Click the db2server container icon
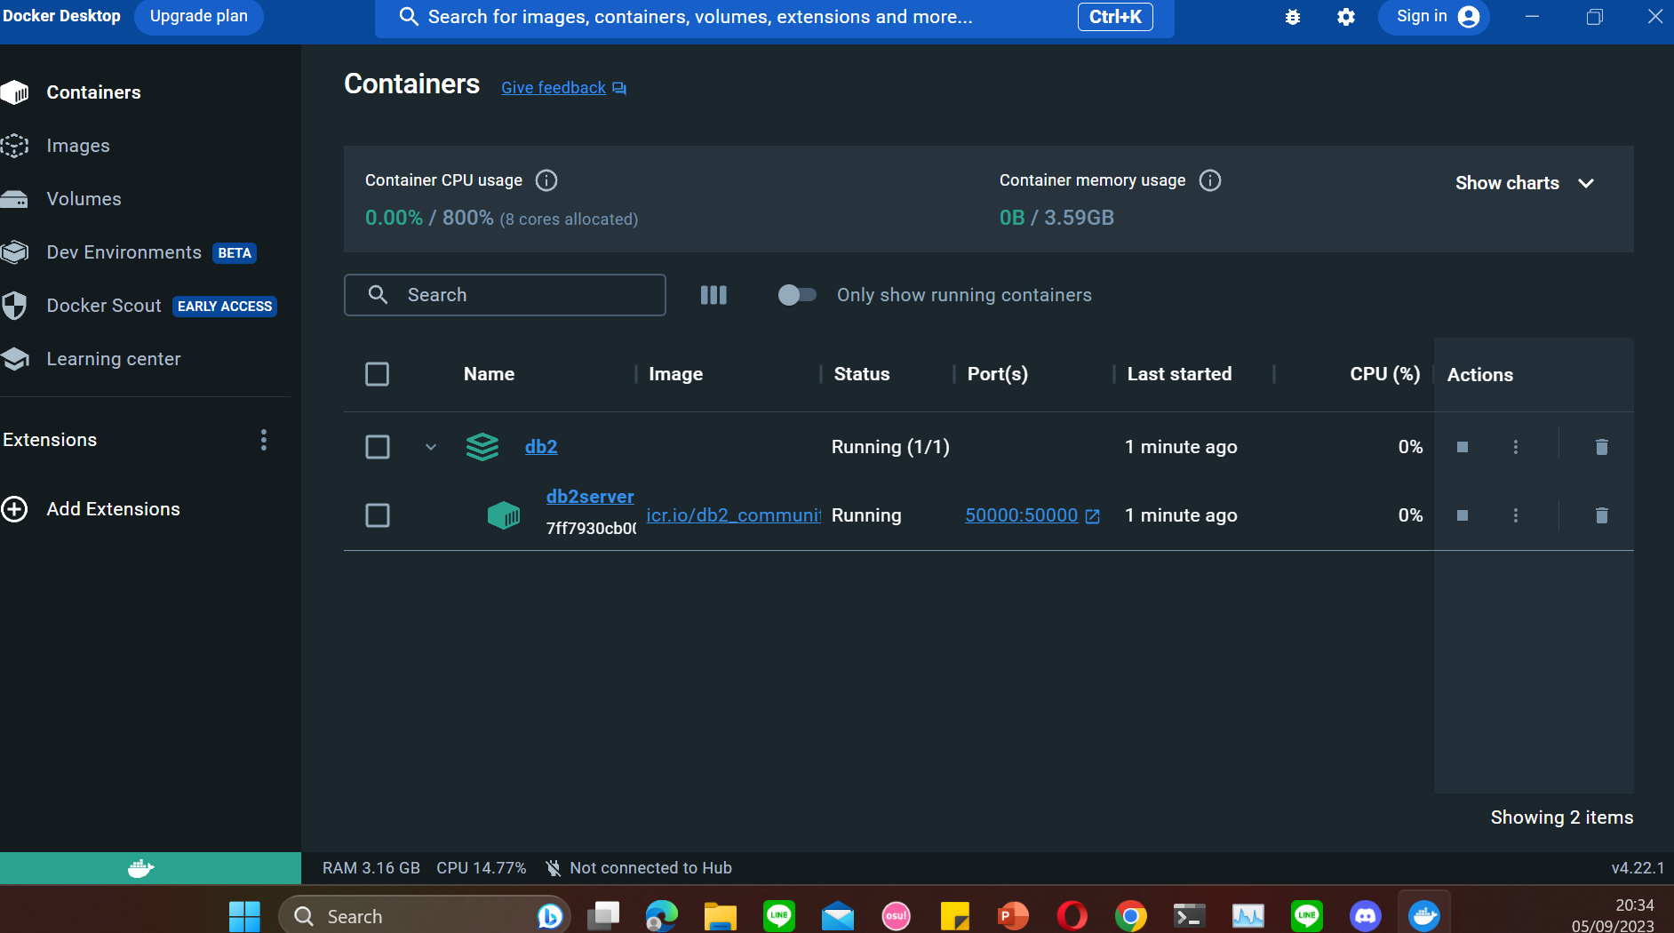Image resolution: width=1674 pixels, height=933 pixels. point(504,515)
